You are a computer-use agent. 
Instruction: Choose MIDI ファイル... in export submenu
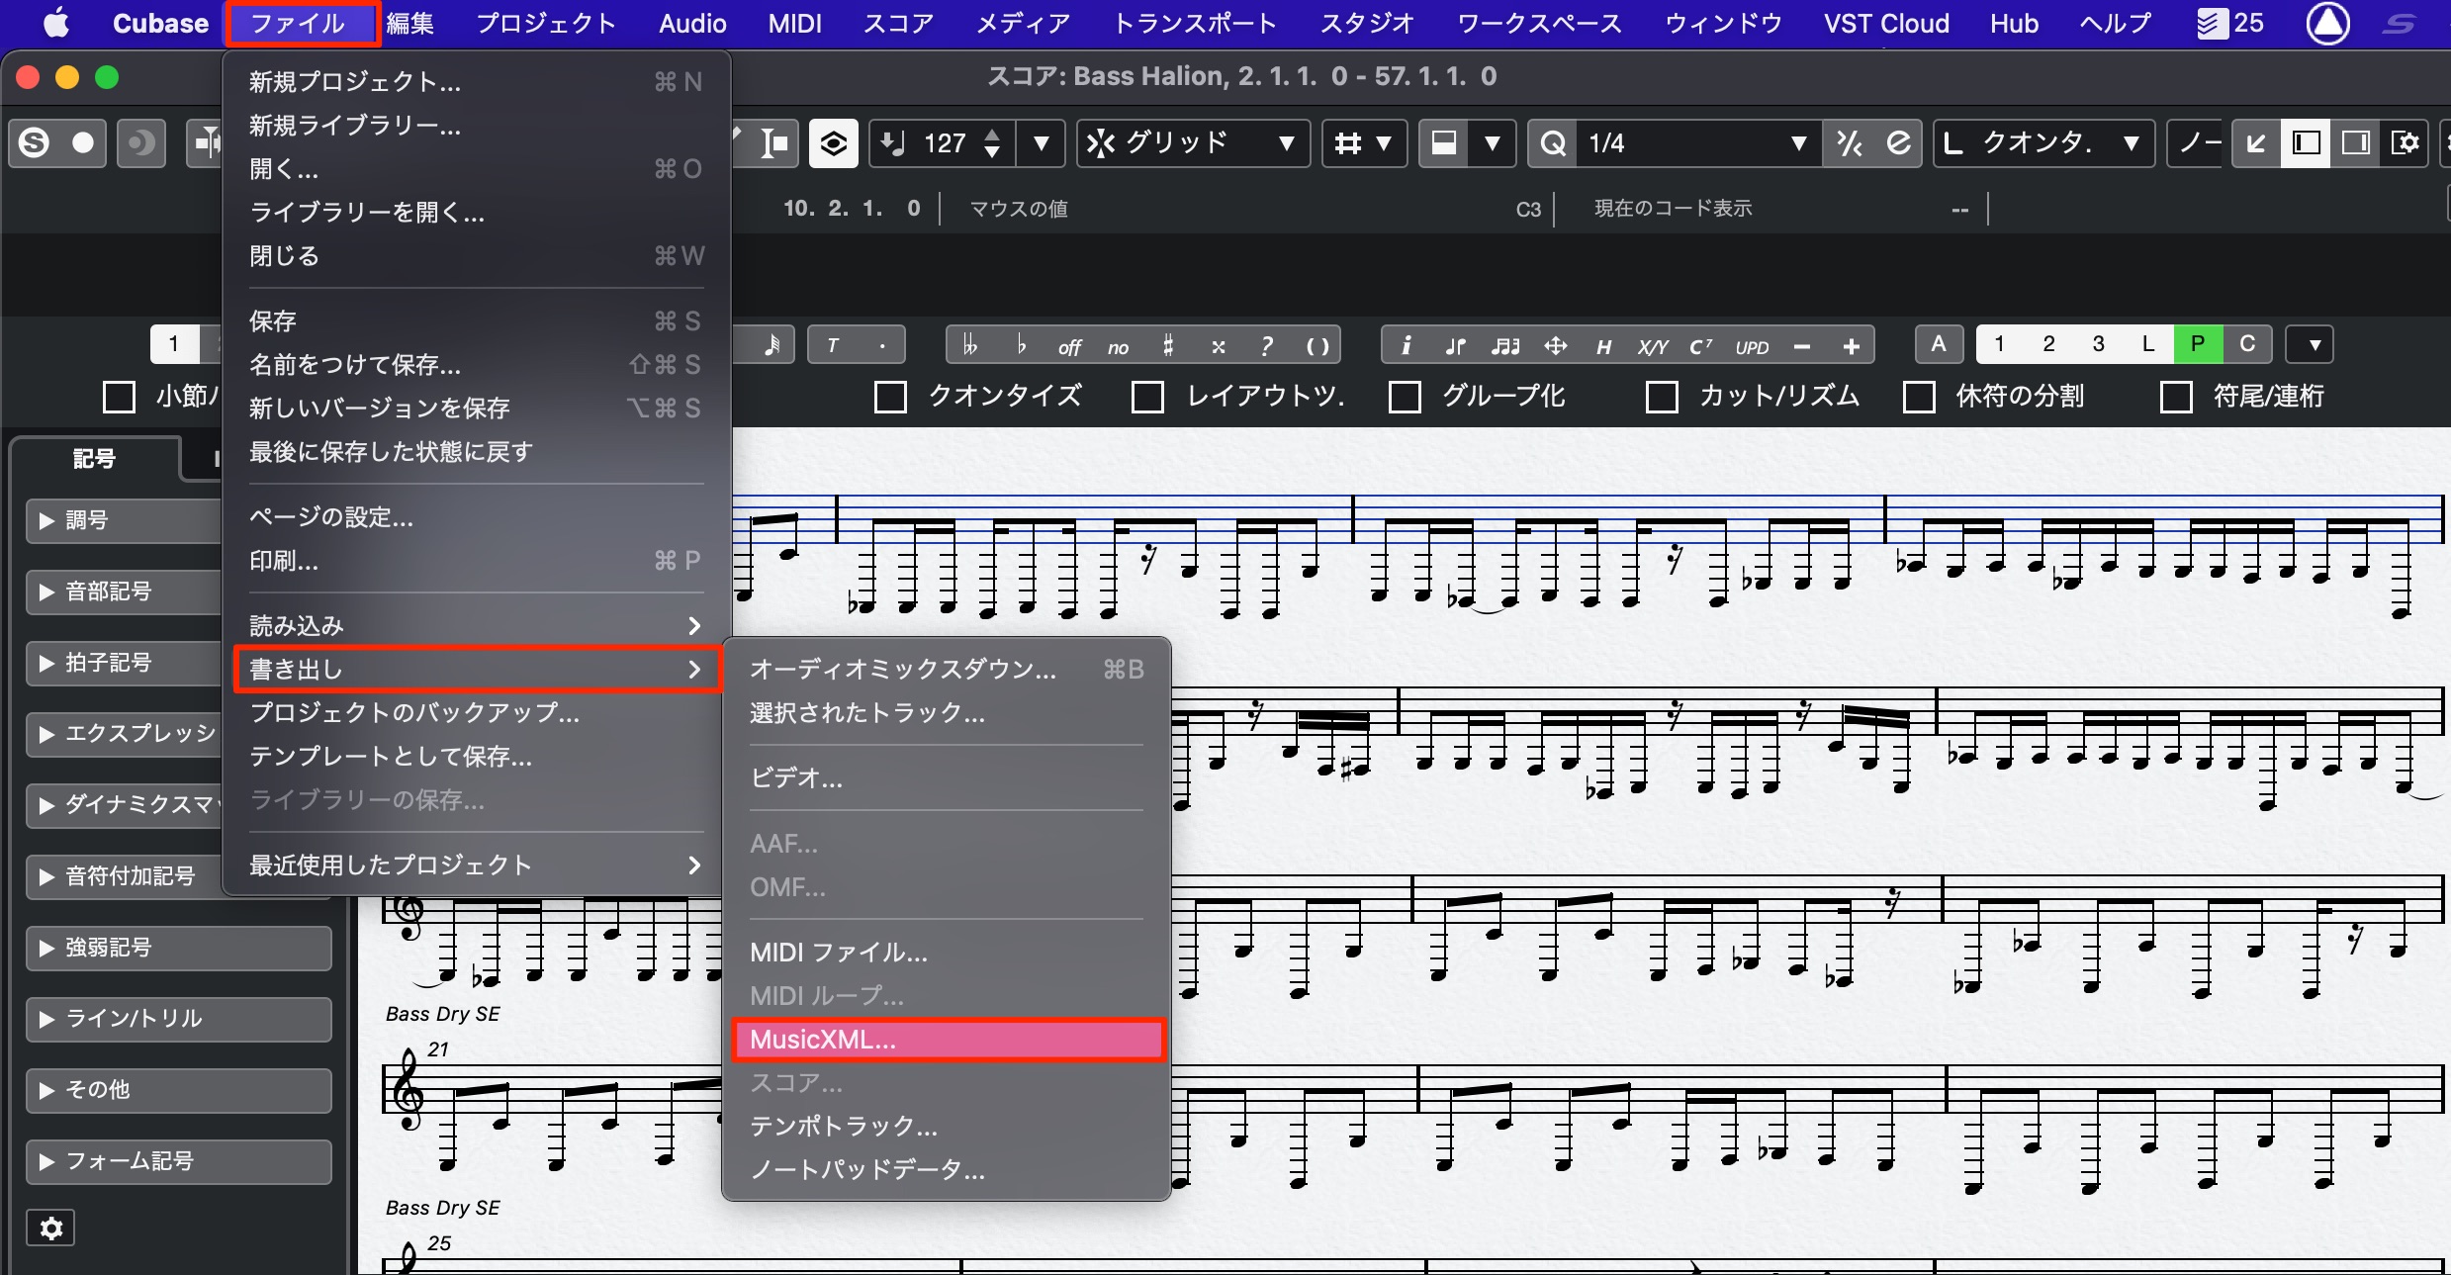947,953
